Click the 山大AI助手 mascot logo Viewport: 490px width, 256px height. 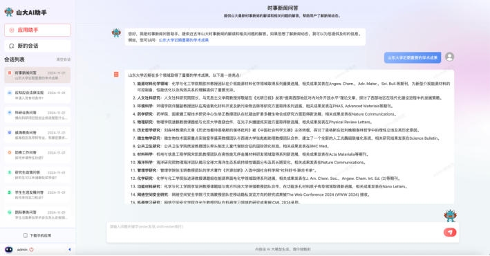point(9,12)
